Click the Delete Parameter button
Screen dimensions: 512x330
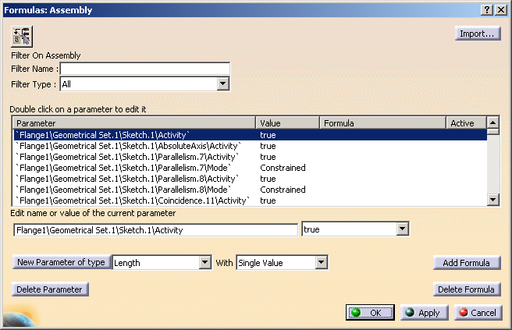click(51, 289)
